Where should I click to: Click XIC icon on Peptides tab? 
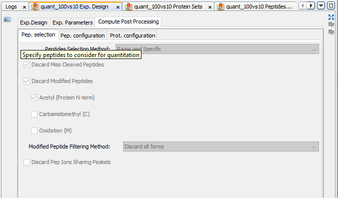tap(220, 7)
